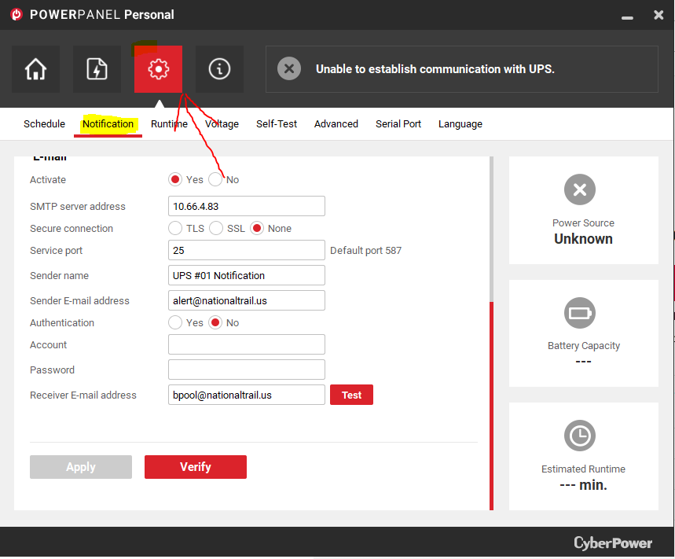This screenshot has height=559, width=675.
Task: Click the Battery Capacity icon
Action: click(580, 313)
